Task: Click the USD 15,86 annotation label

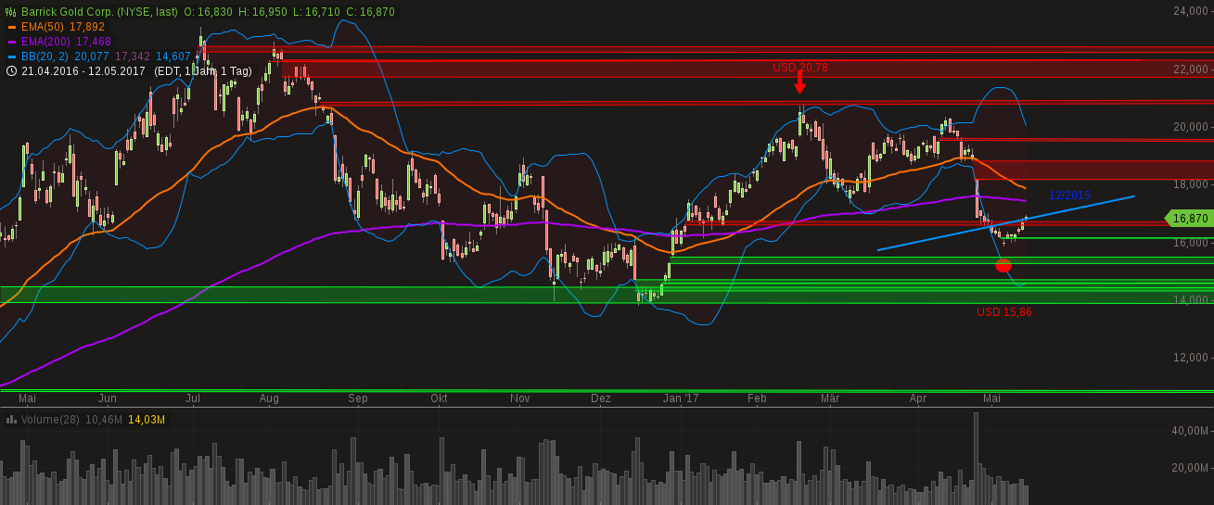Action: click(x=1004, y=312)
